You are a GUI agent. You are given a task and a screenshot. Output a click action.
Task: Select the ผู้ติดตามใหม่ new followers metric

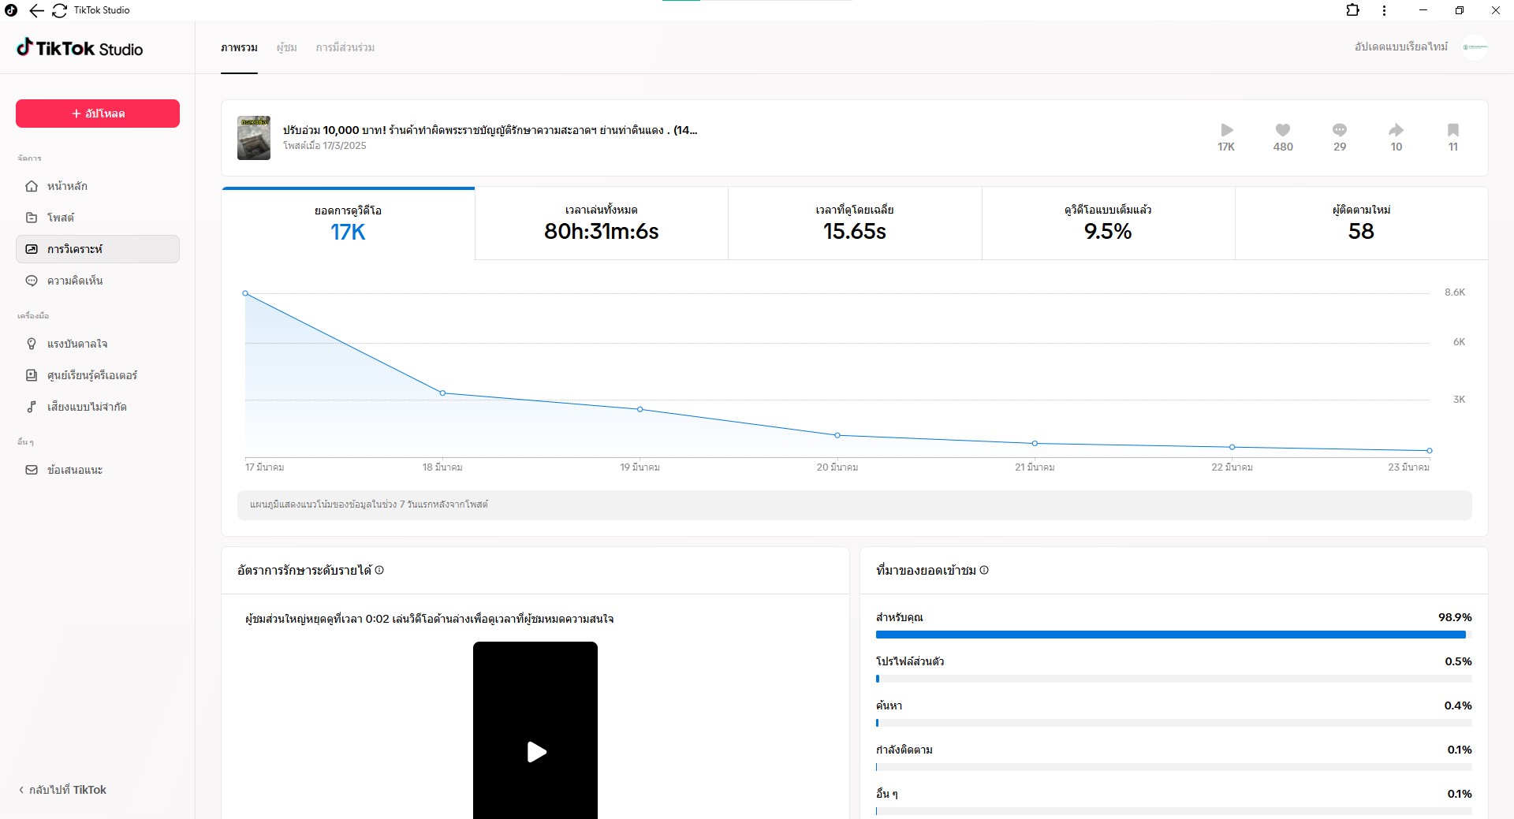point(1360,223)
